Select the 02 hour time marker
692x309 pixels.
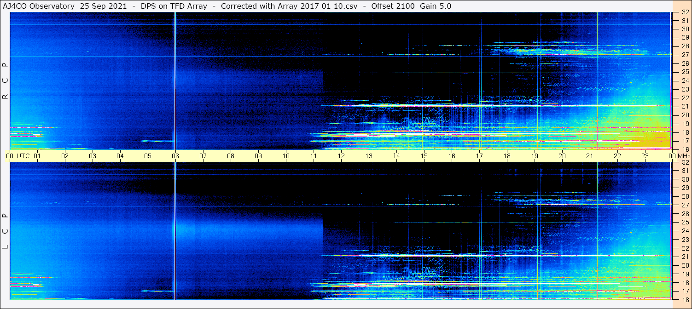65,156
